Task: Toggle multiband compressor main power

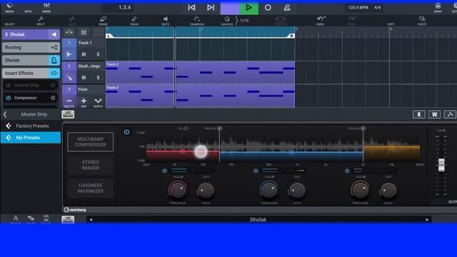Action: tap(126, 131)
